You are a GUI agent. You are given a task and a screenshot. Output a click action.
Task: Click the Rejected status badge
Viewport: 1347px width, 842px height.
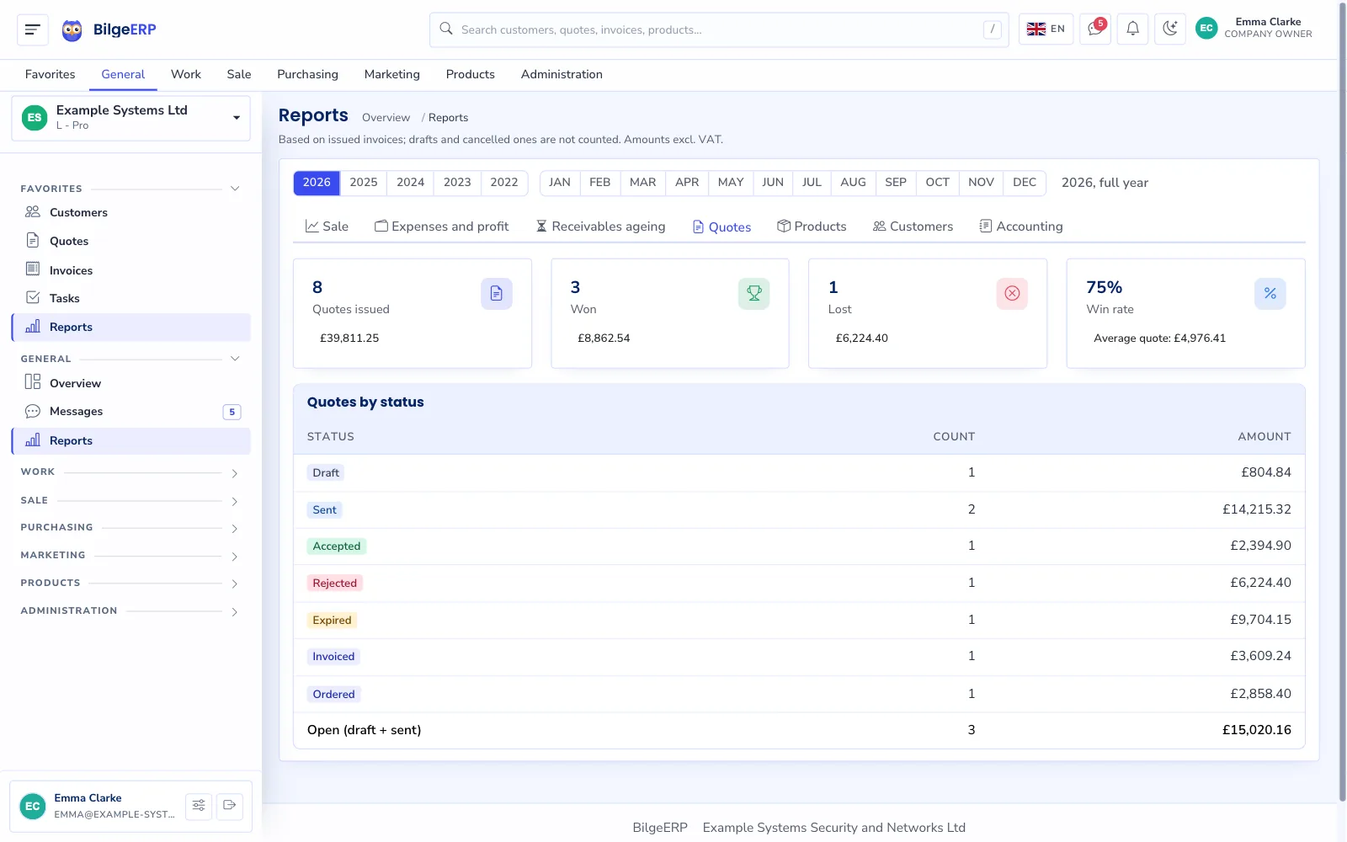click(335, 584)
